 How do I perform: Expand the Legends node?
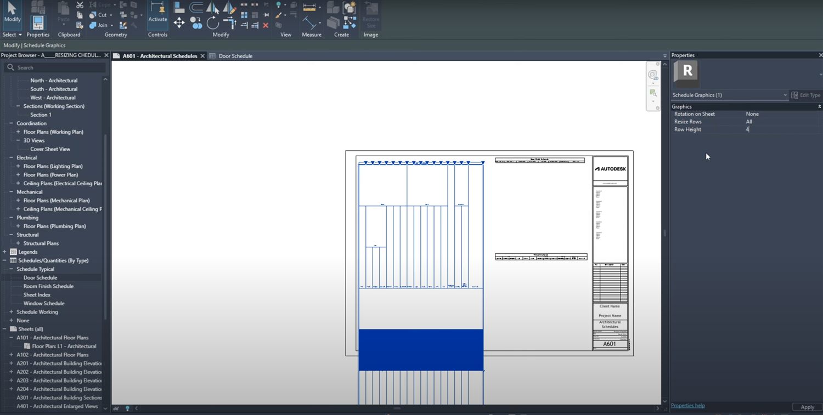click(x=4, y=252)
